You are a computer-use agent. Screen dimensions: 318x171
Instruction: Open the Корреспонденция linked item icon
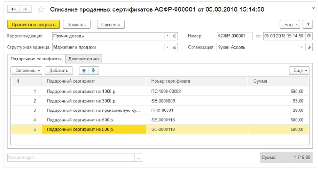[x=175, y=36]
